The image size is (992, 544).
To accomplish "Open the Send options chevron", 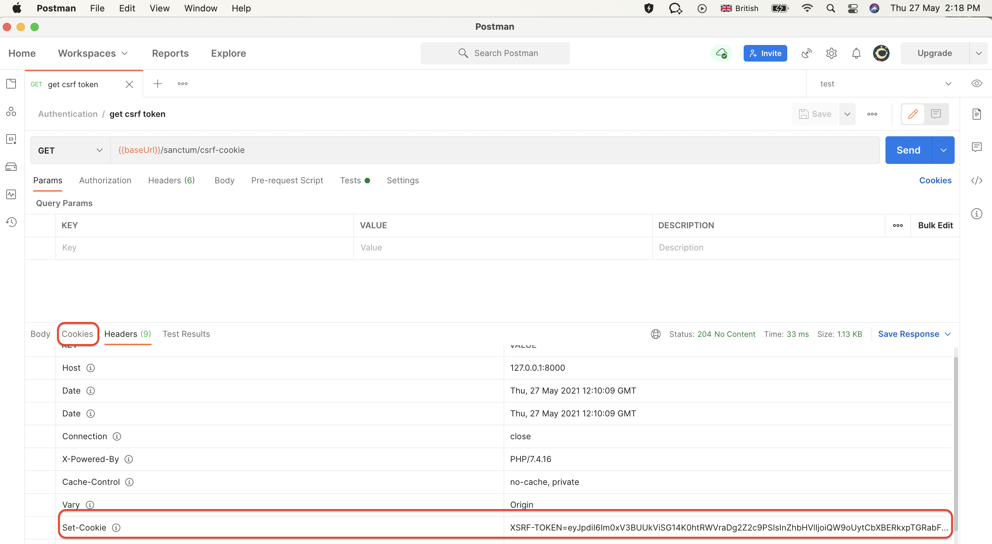I will pos(944,150).
